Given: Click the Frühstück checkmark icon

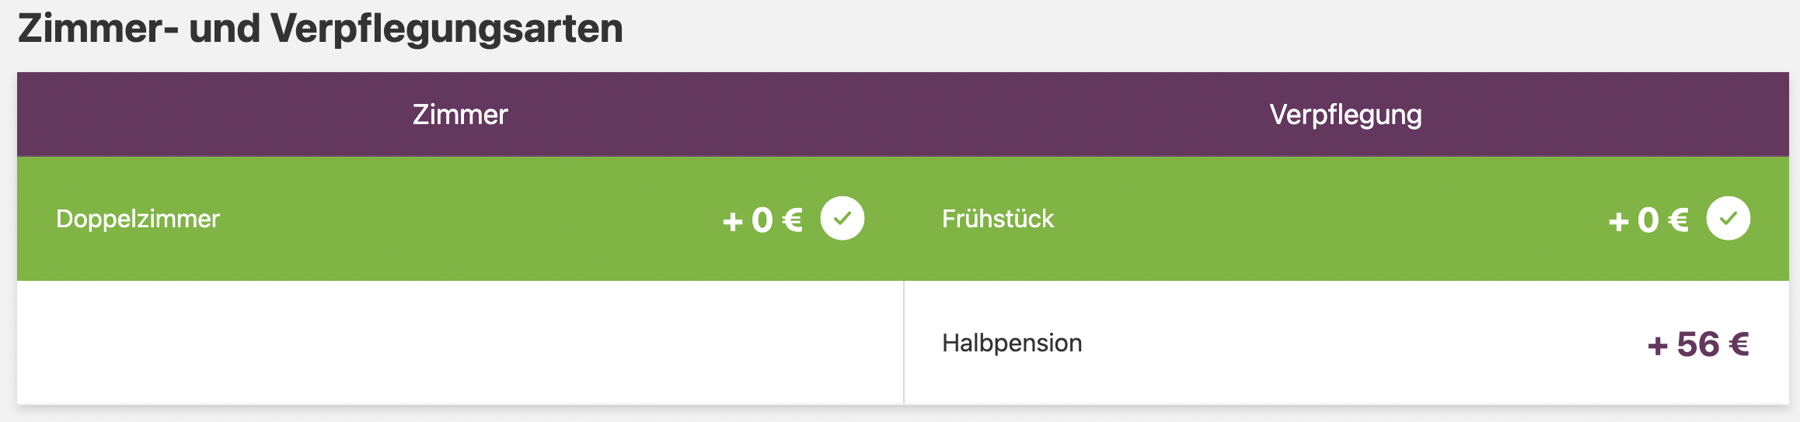Looking at the screenshot, I should coord(1728,219).
